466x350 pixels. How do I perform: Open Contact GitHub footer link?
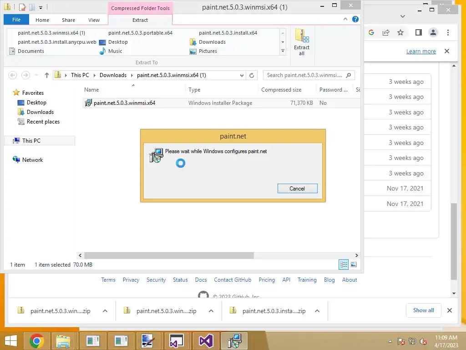(233, 280)
